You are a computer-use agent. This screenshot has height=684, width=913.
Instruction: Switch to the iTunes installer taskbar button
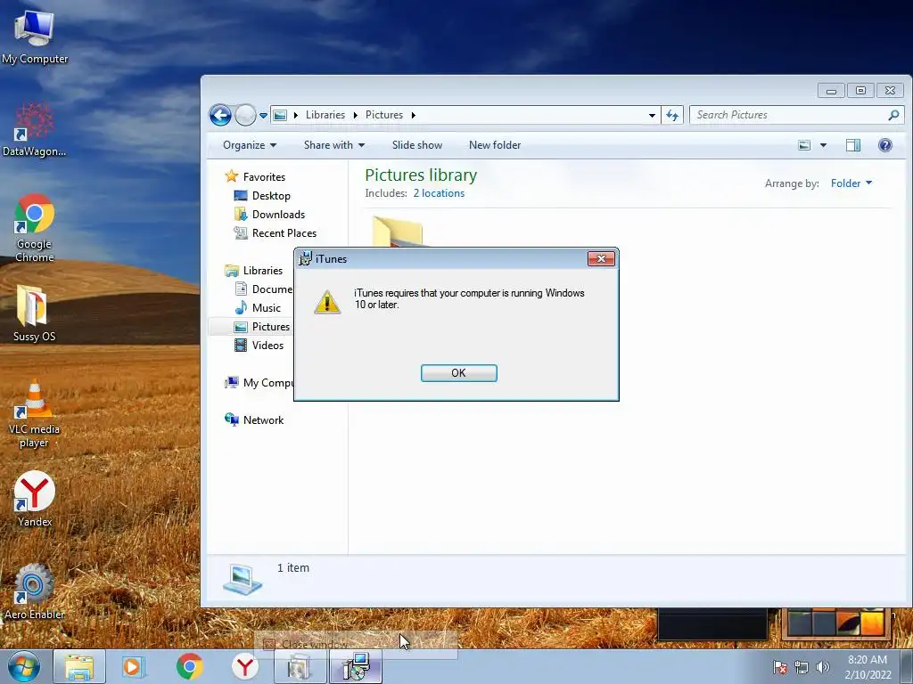[356, 666]
